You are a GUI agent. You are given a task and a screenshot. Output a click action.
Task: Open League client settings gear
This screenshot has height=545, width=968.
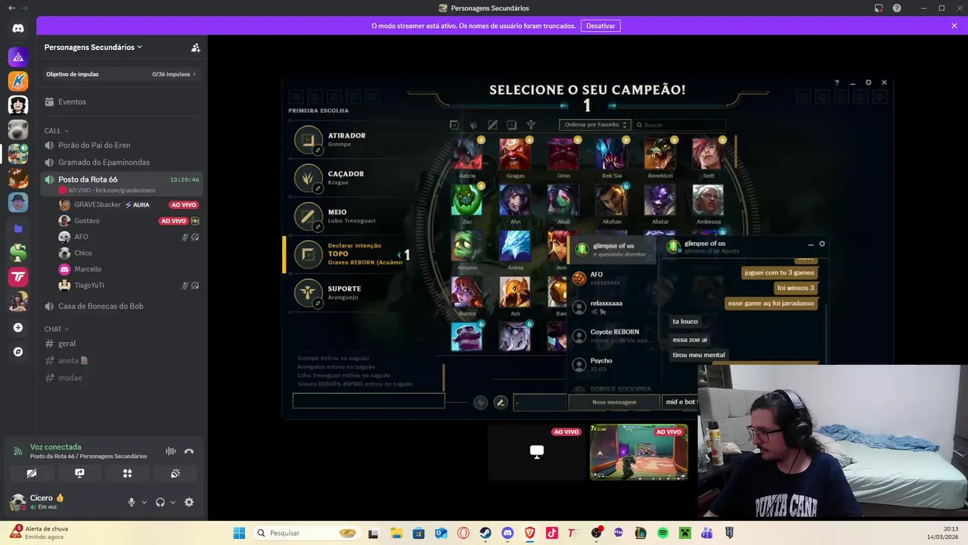pos(868,83)
